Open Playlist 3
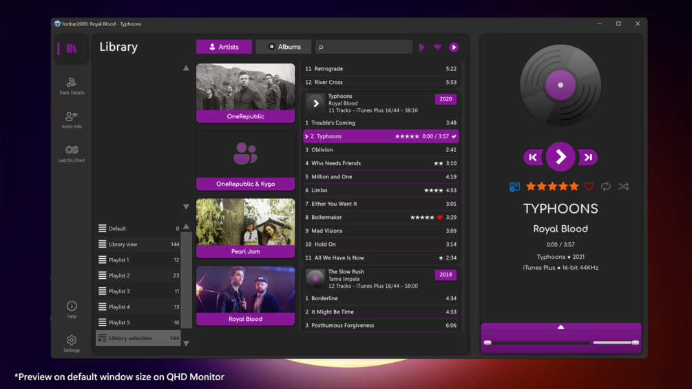 (138, 291)
